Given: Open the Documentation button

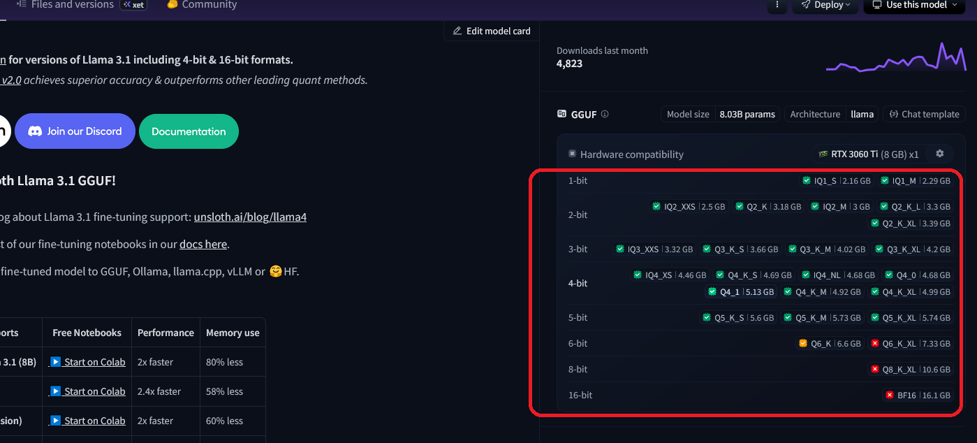Looking at the screenshot, I should 189,131.
